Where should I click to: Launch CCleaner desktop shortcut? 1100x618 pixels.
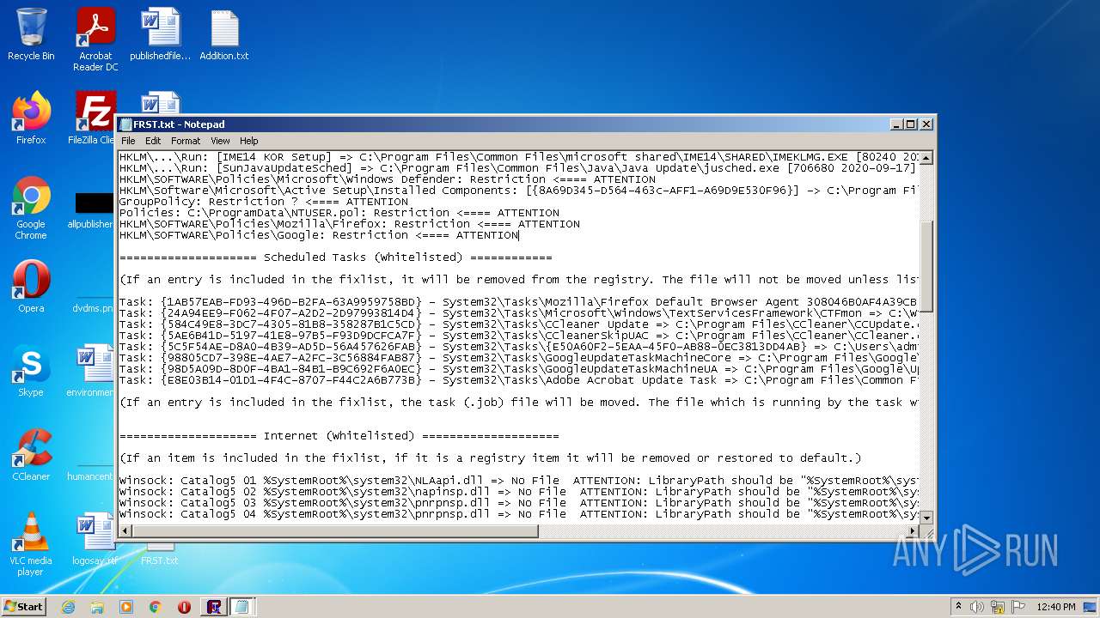coord(31,455)
